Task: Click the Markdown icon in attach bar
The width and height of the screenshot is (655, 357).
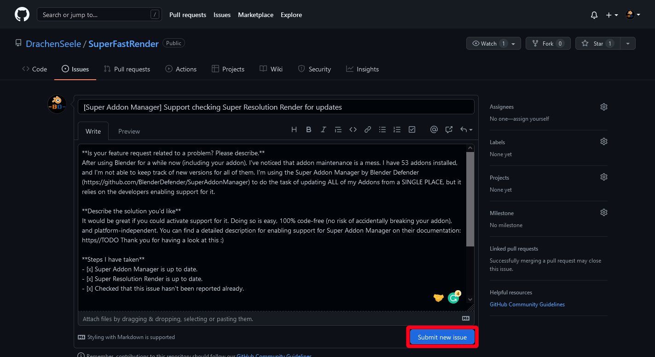Action: [x=466, y=318]
